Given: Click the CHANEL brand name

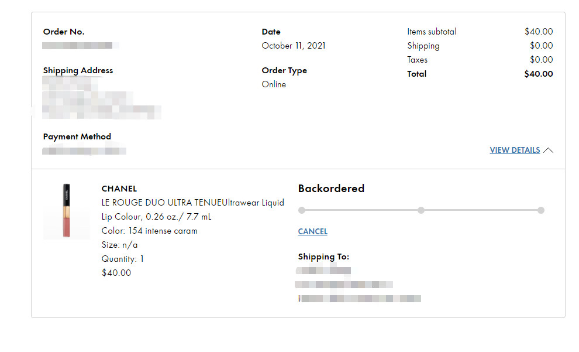Looking at the screenshot, I should click(x=119, y=189).
